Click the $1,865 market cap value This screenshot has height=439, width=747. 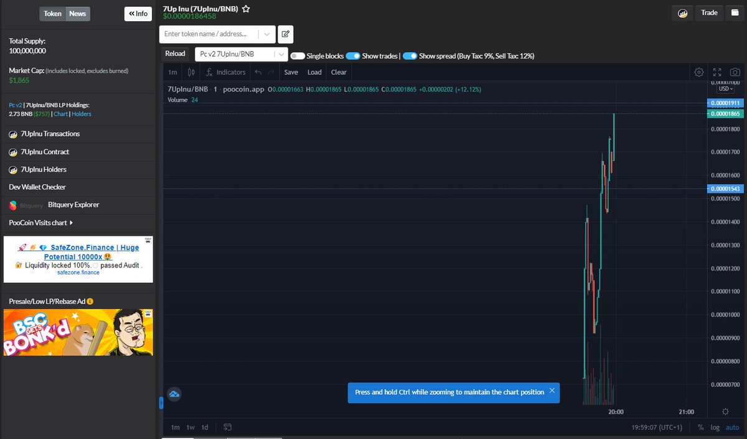coord(19,81)
